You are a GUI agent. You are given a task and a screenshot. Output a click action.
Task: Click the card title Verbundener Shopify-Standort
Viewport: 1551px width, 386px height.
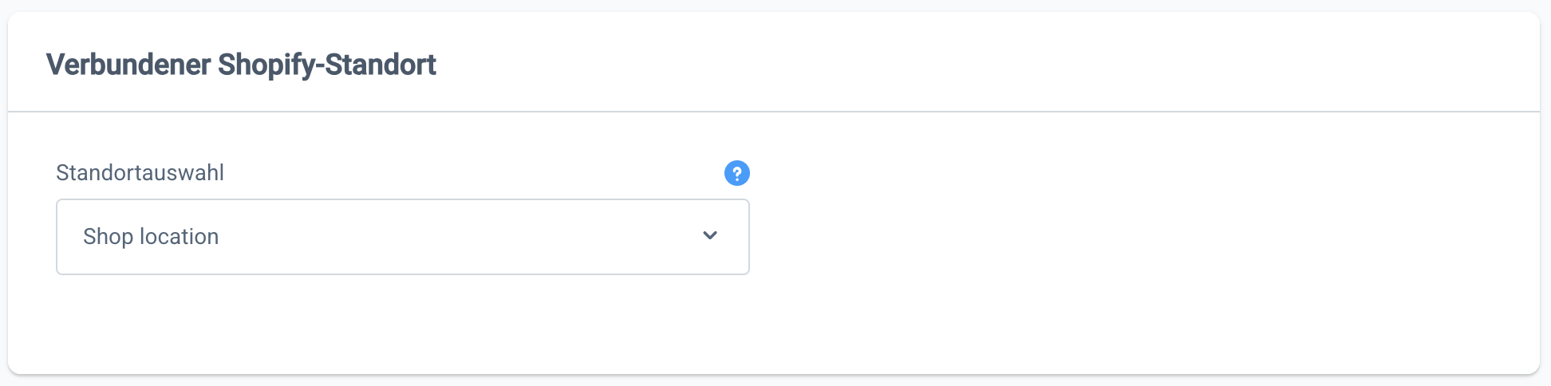(241, 65)
